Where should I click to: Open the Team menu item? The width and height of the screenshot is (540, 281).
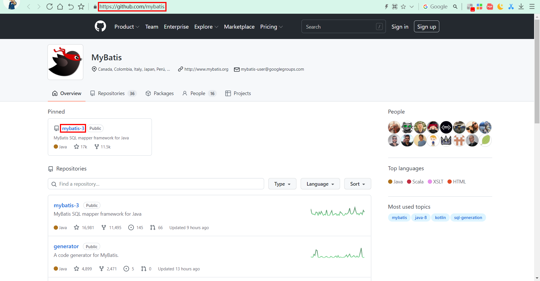point(152,27)
